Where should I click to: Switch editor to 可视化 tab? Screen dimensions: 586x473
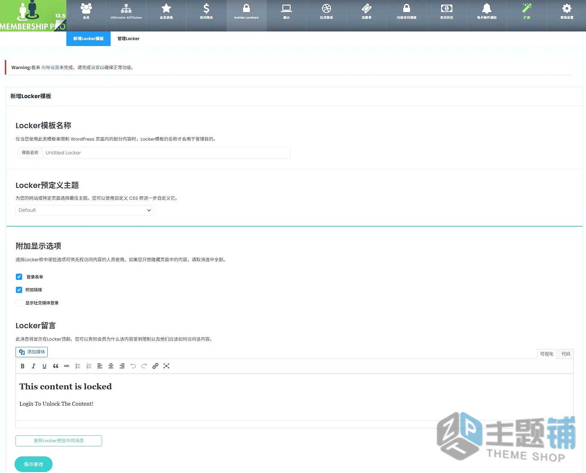click(547, 354)
